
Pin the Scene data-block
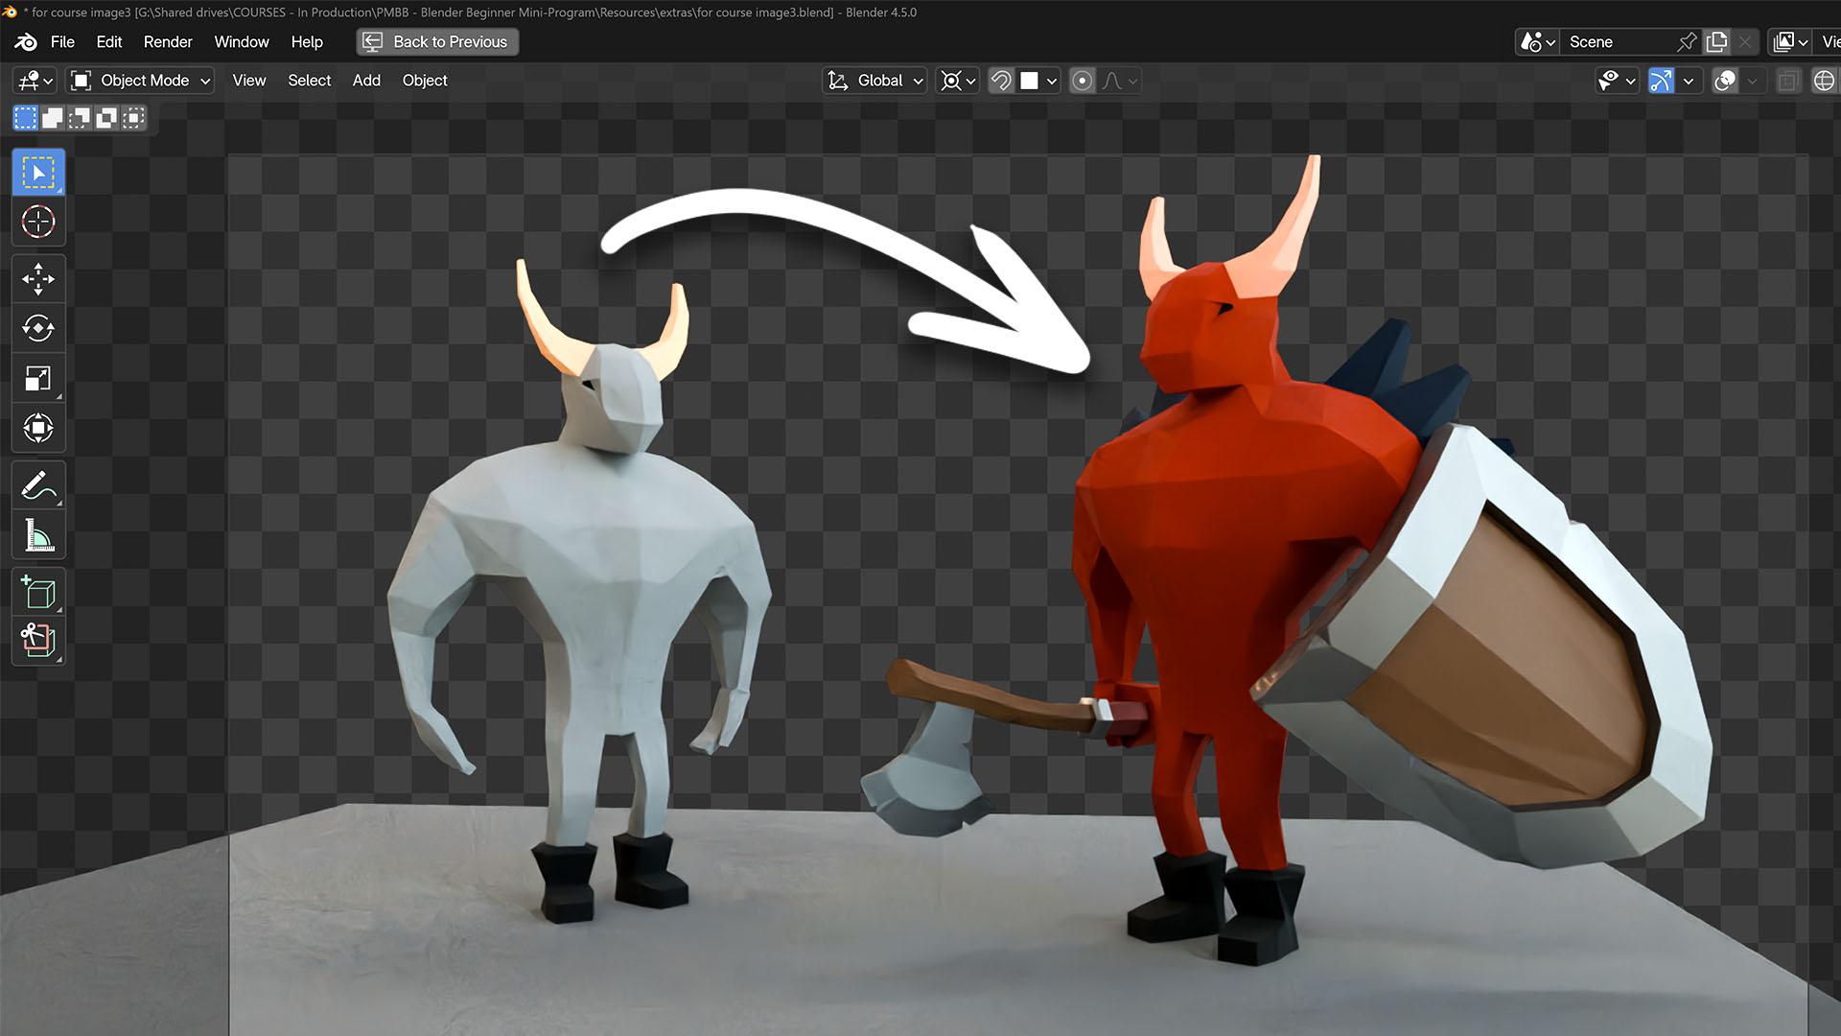pyautogui.click(x=1686, y=41)
